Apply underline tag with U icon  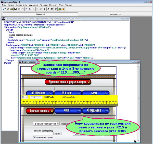click(52, 9)
